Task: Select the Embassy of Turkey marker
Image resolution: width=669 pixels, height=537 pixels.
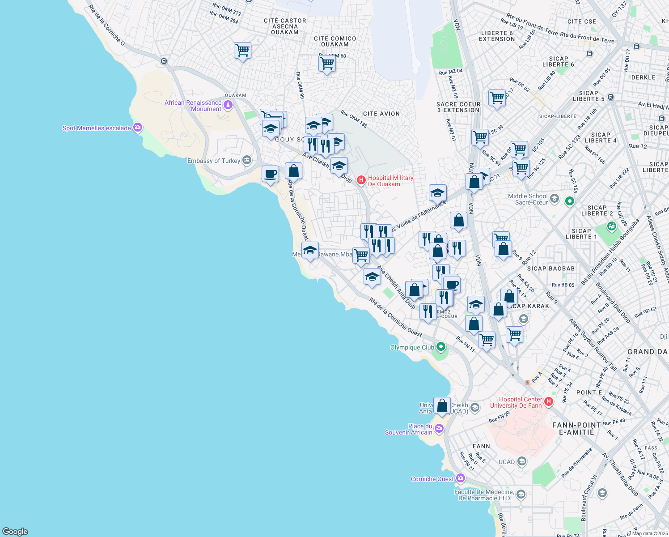Action: (246, 160)
